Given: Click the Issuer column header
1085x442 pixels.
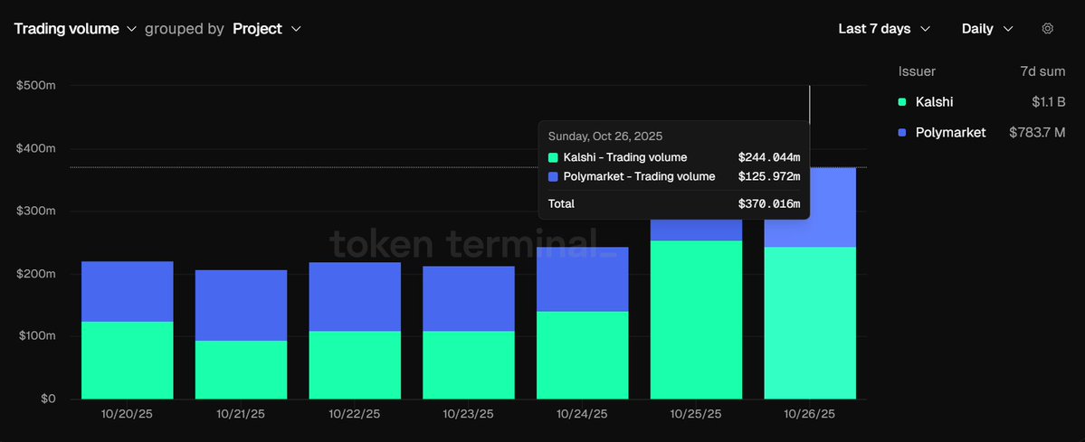Looking at the screenshot, I should tap(917, 71).
